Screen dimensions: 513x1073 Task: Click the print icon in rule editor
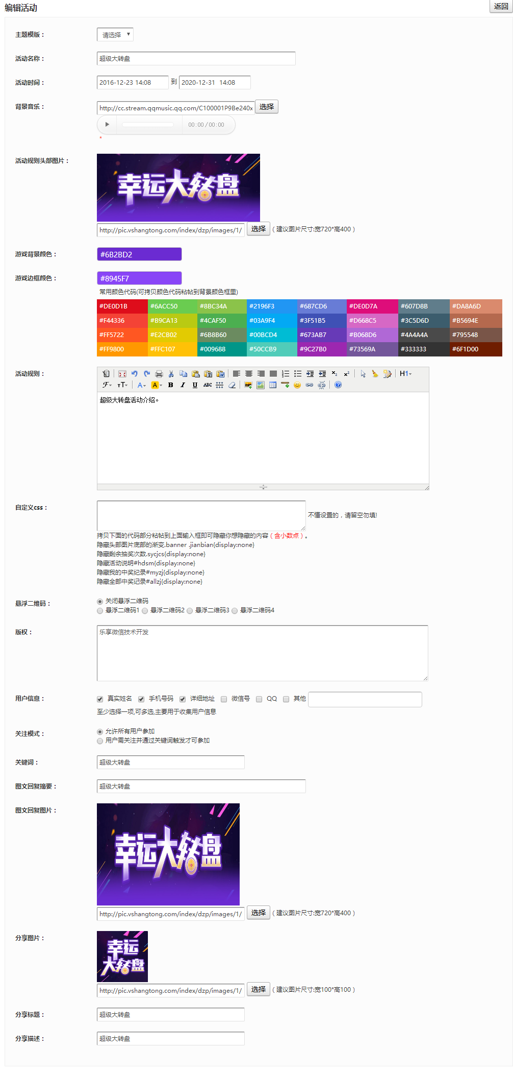click(x=159, y=374)
